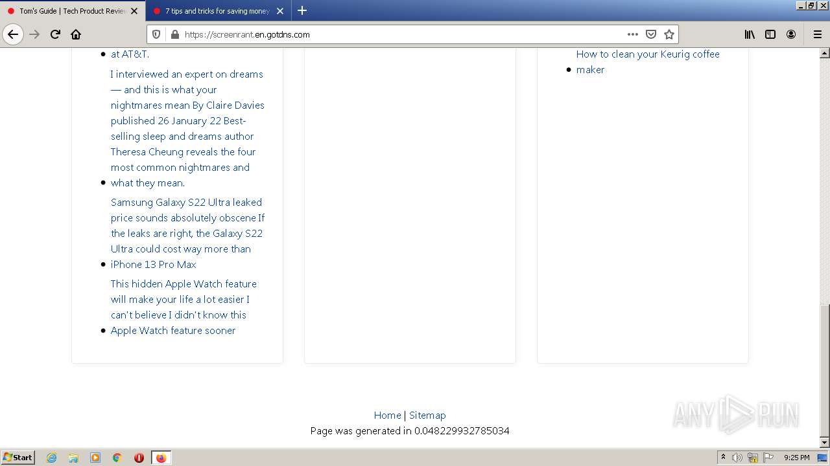Screen dimensions: 830x466
Task: Open Samsung Galaxy S22 Ultra price article
Action: 187,233
